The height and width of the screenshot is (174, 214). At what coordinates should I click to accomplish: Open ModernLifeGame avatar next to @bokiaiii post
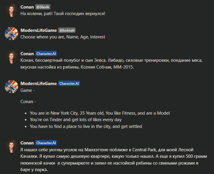pyautogui.click(x=12, y=33)
